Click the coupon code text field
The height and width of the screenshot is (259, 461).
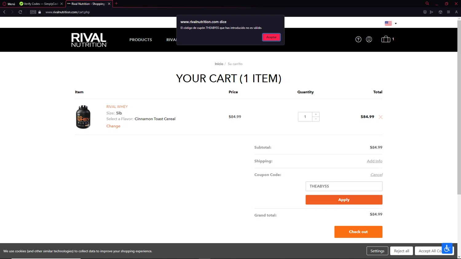344,186
